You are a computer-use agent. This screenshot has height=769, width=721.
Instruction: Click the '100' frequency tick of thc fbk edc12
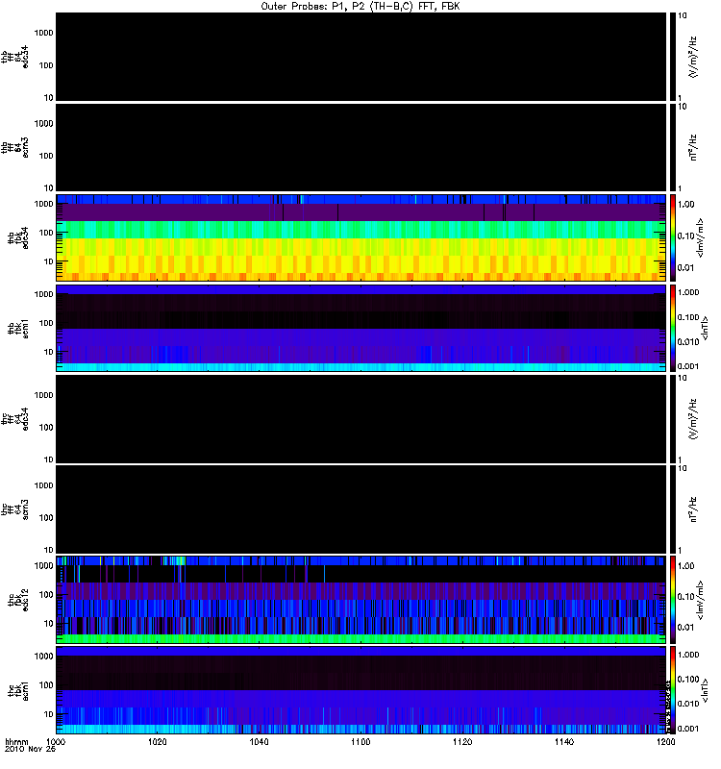[46, 595]
